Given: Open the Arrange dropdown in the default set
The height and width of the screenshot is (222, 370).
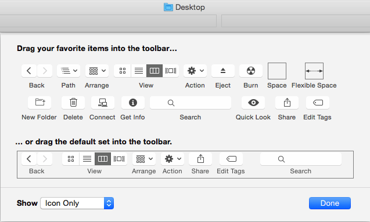Looking at the screenshot, I should click(x=144, y=159).
